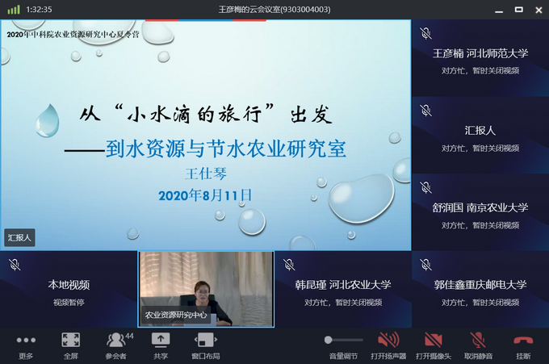Turn on speaker with 打开扬声器

pos(388,341)
